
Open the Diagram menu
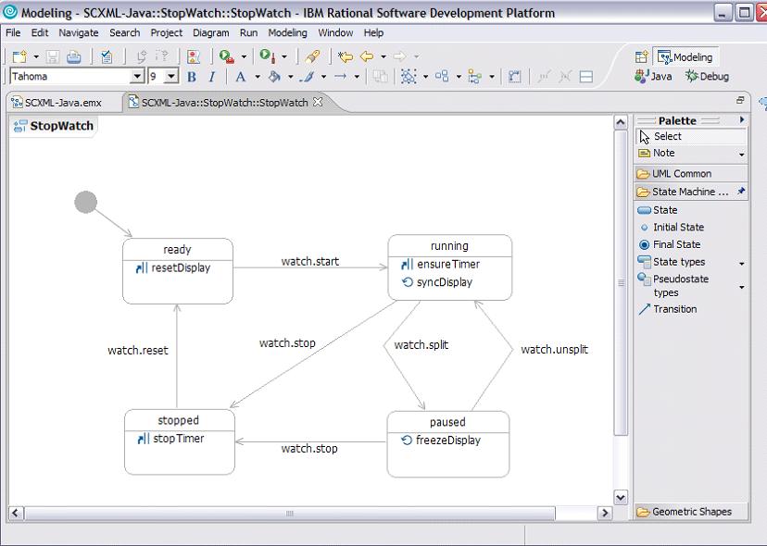(210, 32)
